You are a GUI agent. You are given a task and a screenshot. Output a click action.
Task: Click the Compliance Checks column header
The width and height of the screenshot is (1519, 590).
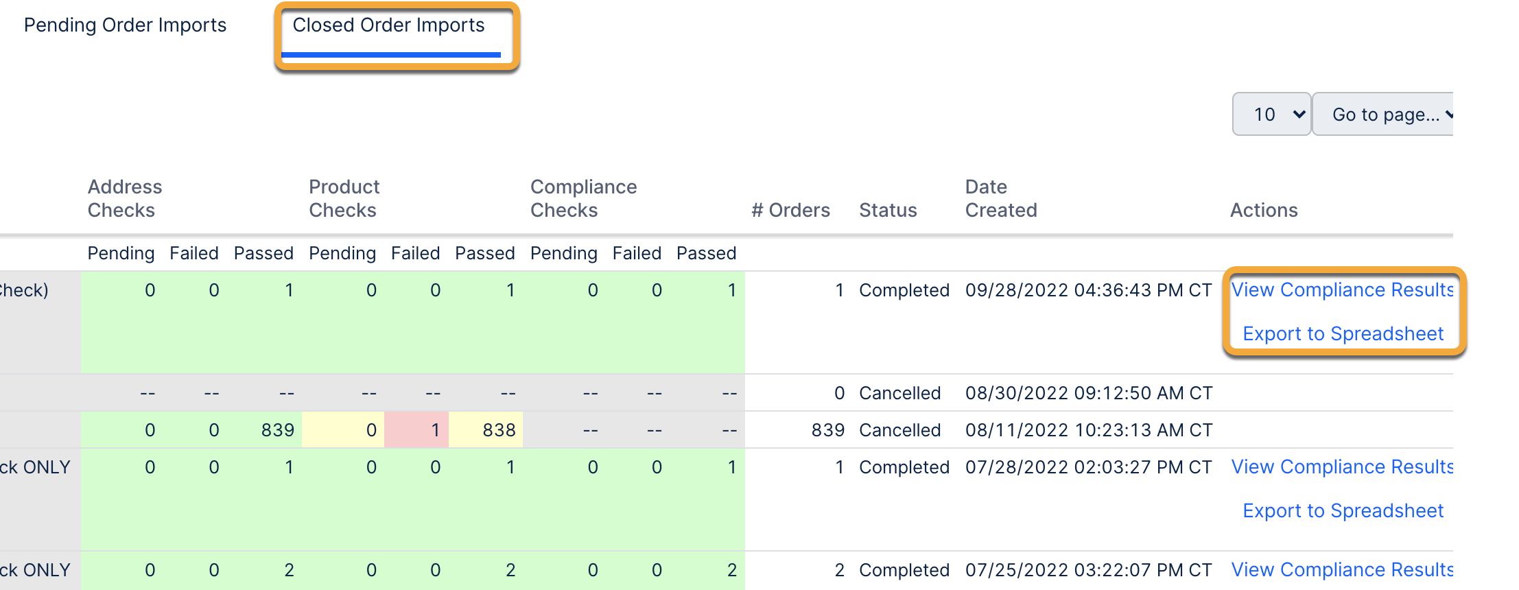tap(583, 198)
